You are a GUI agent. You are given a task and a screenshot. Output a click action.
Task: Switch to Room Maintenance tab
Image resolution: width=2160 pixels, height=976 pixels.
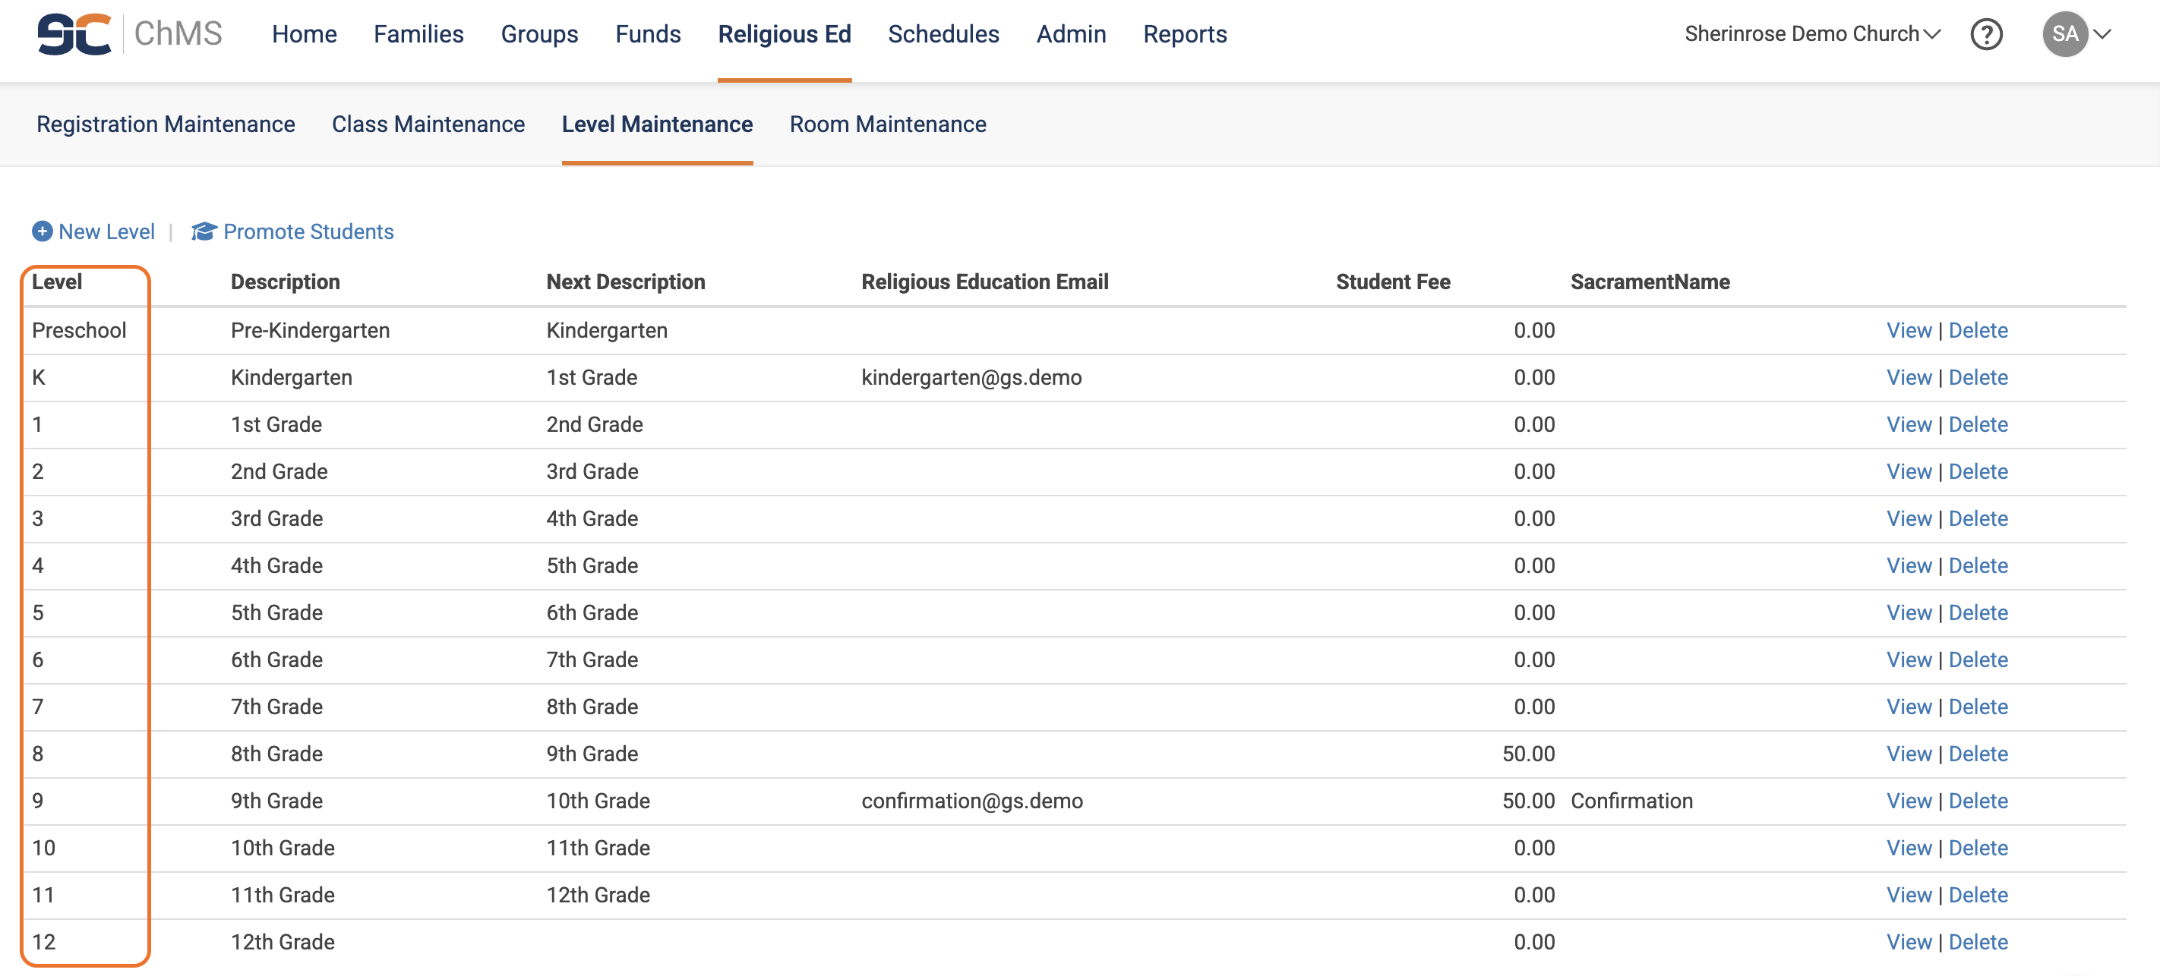tap(887, 124)
